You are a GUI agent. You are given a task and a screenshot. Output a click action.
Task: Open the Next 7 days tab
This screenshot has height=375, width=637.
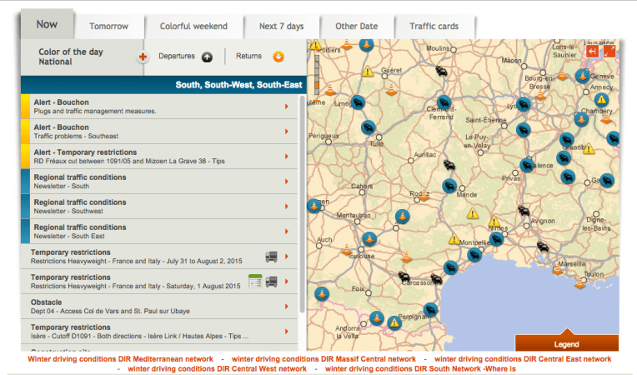point(282,27)
